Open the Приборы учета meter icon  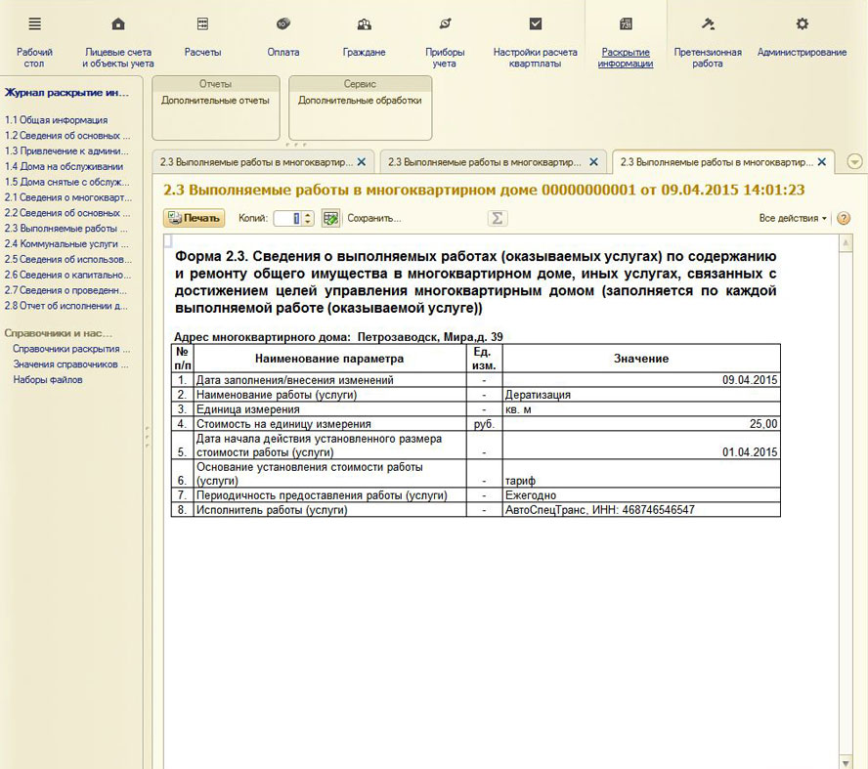tap(445, 23)
